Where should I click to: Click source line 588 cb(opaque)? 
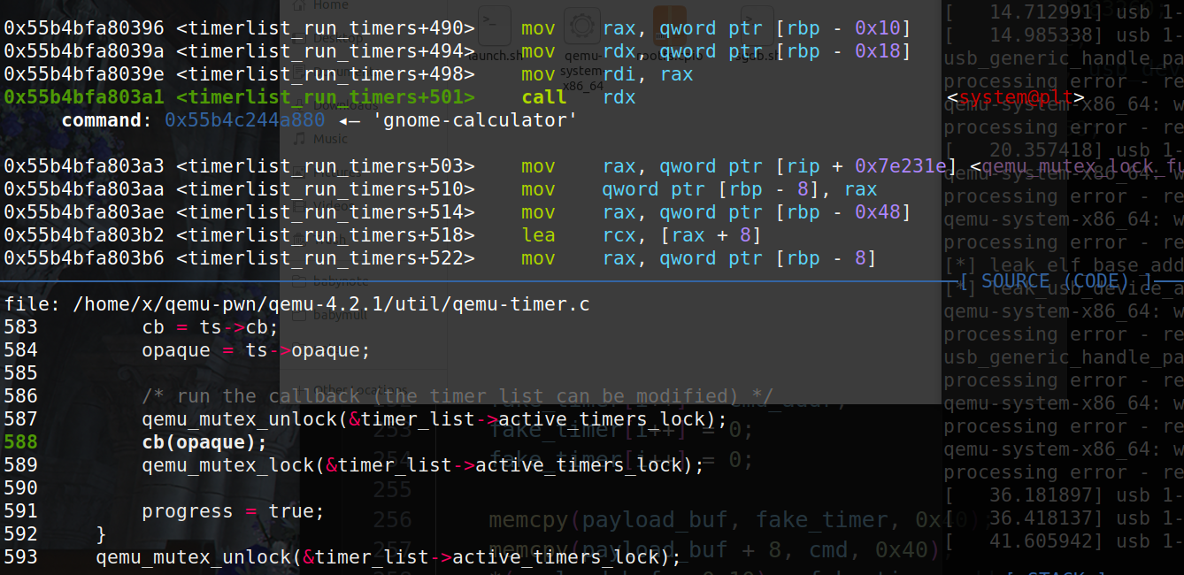coord(204,442)
